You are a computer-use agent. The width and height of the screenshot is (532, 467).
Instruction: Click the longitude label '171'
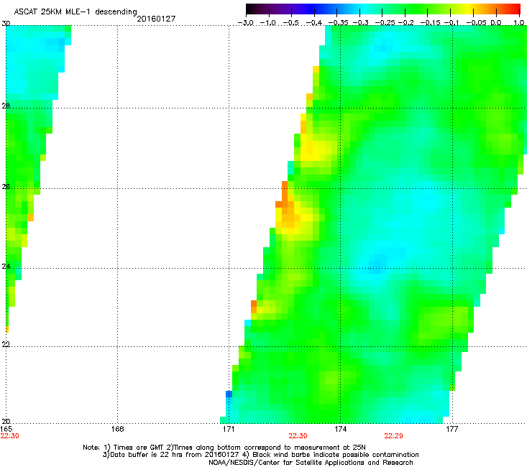tap(229, 430)
